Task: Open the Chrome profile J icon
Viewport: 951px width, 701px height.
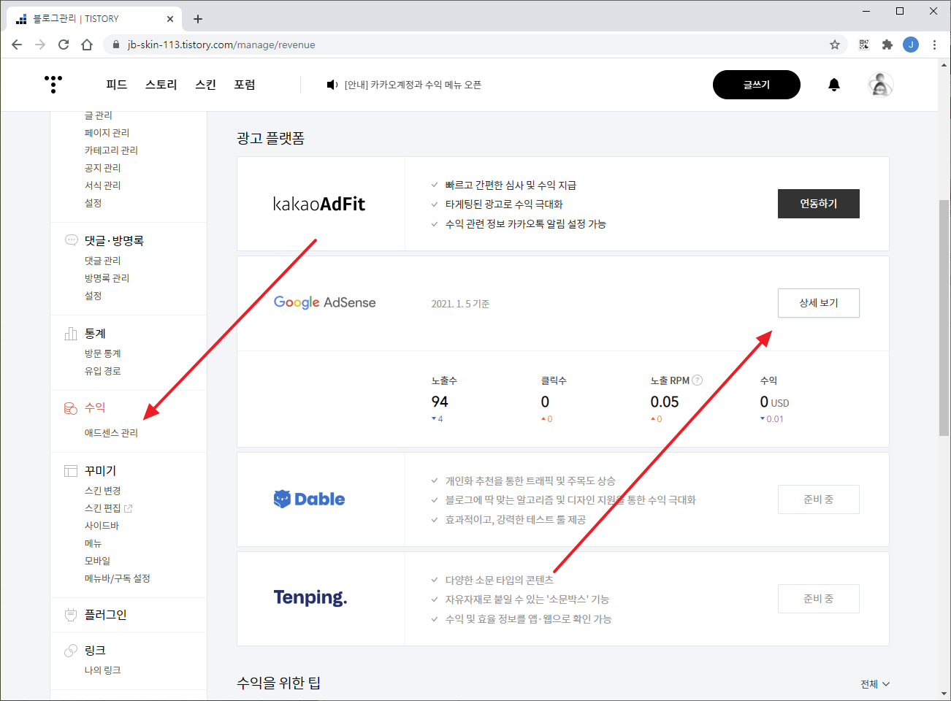Action: point(911,45)
